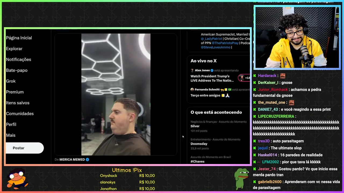Click LIPECRUZFERREIRA username in chat
The width and height of the screenshot is (344, 193).
(276, 116)
